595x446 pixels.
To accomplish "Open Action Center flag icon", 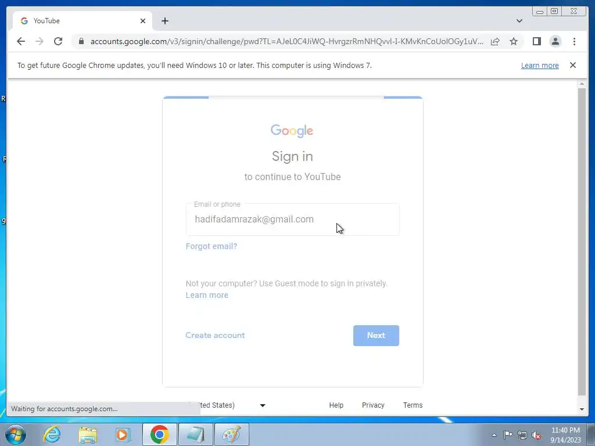I will coord(508,434).
